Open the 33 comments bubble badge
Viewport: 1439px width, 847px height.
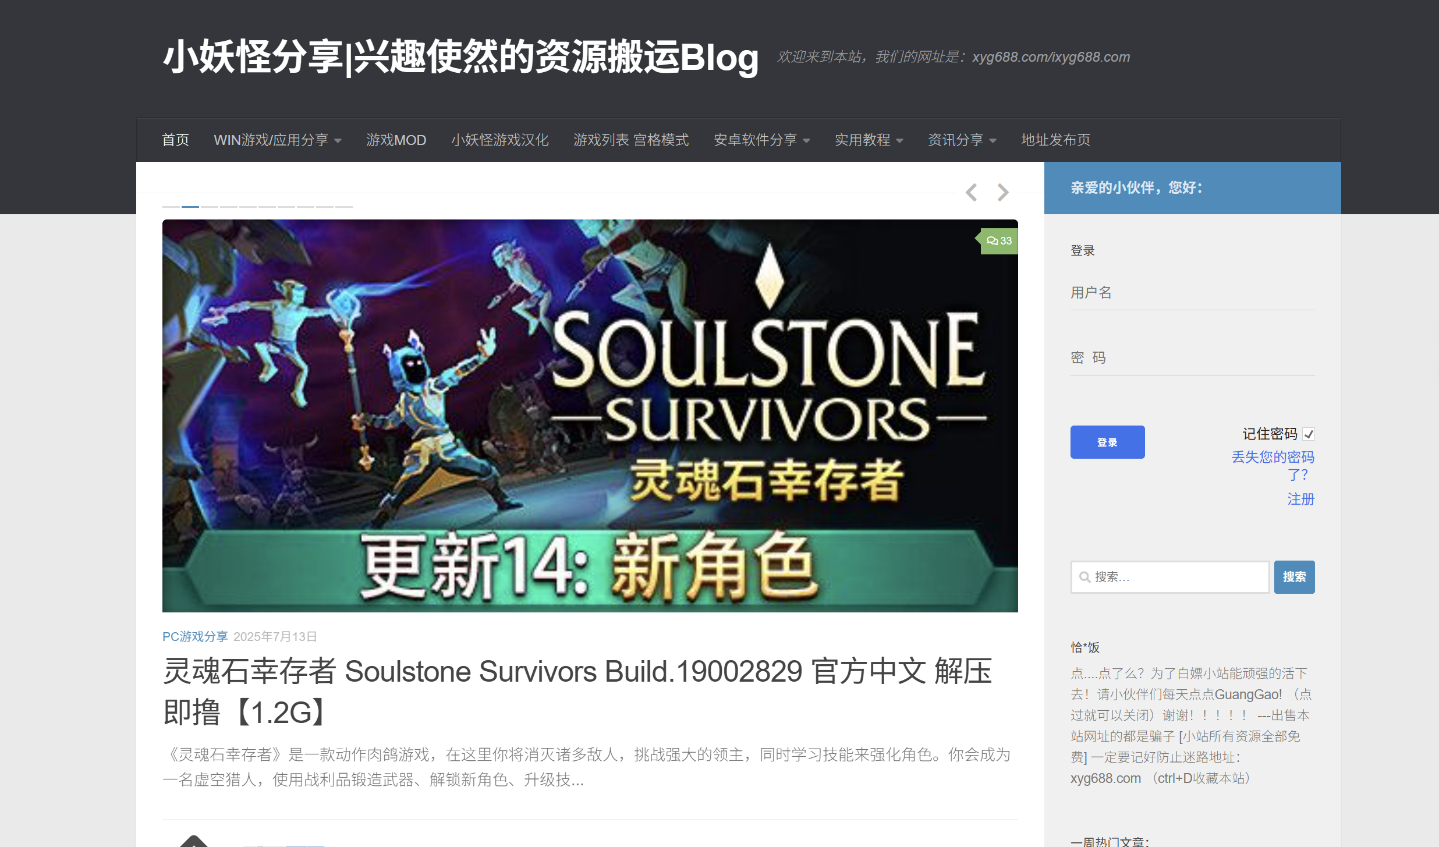click(x=999, y=241)
